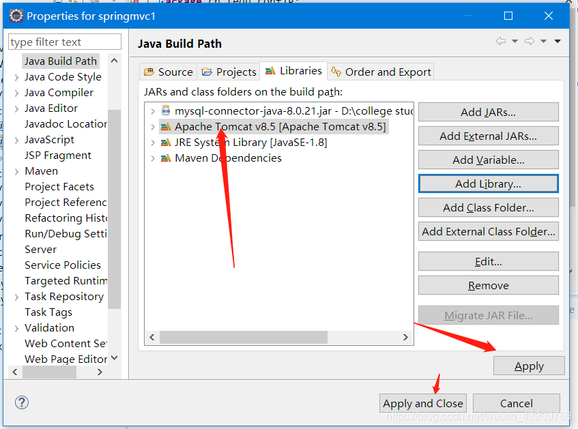Image resolution: width=578 pixels, height=429 pixels.
Task: Click the JRE System Library icon
Action: point(166,143)
